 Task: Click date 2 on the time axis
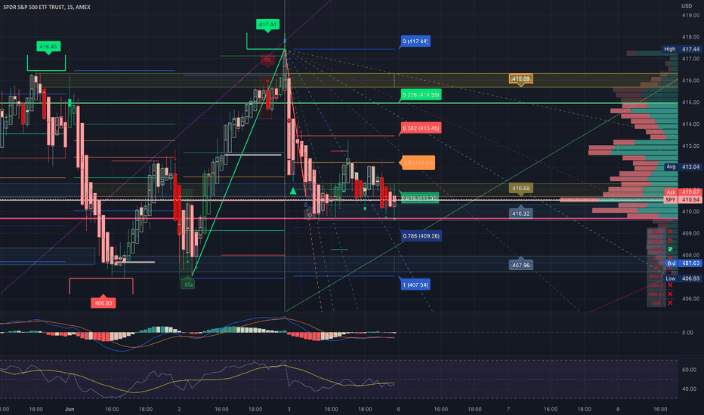click(179, 409)
